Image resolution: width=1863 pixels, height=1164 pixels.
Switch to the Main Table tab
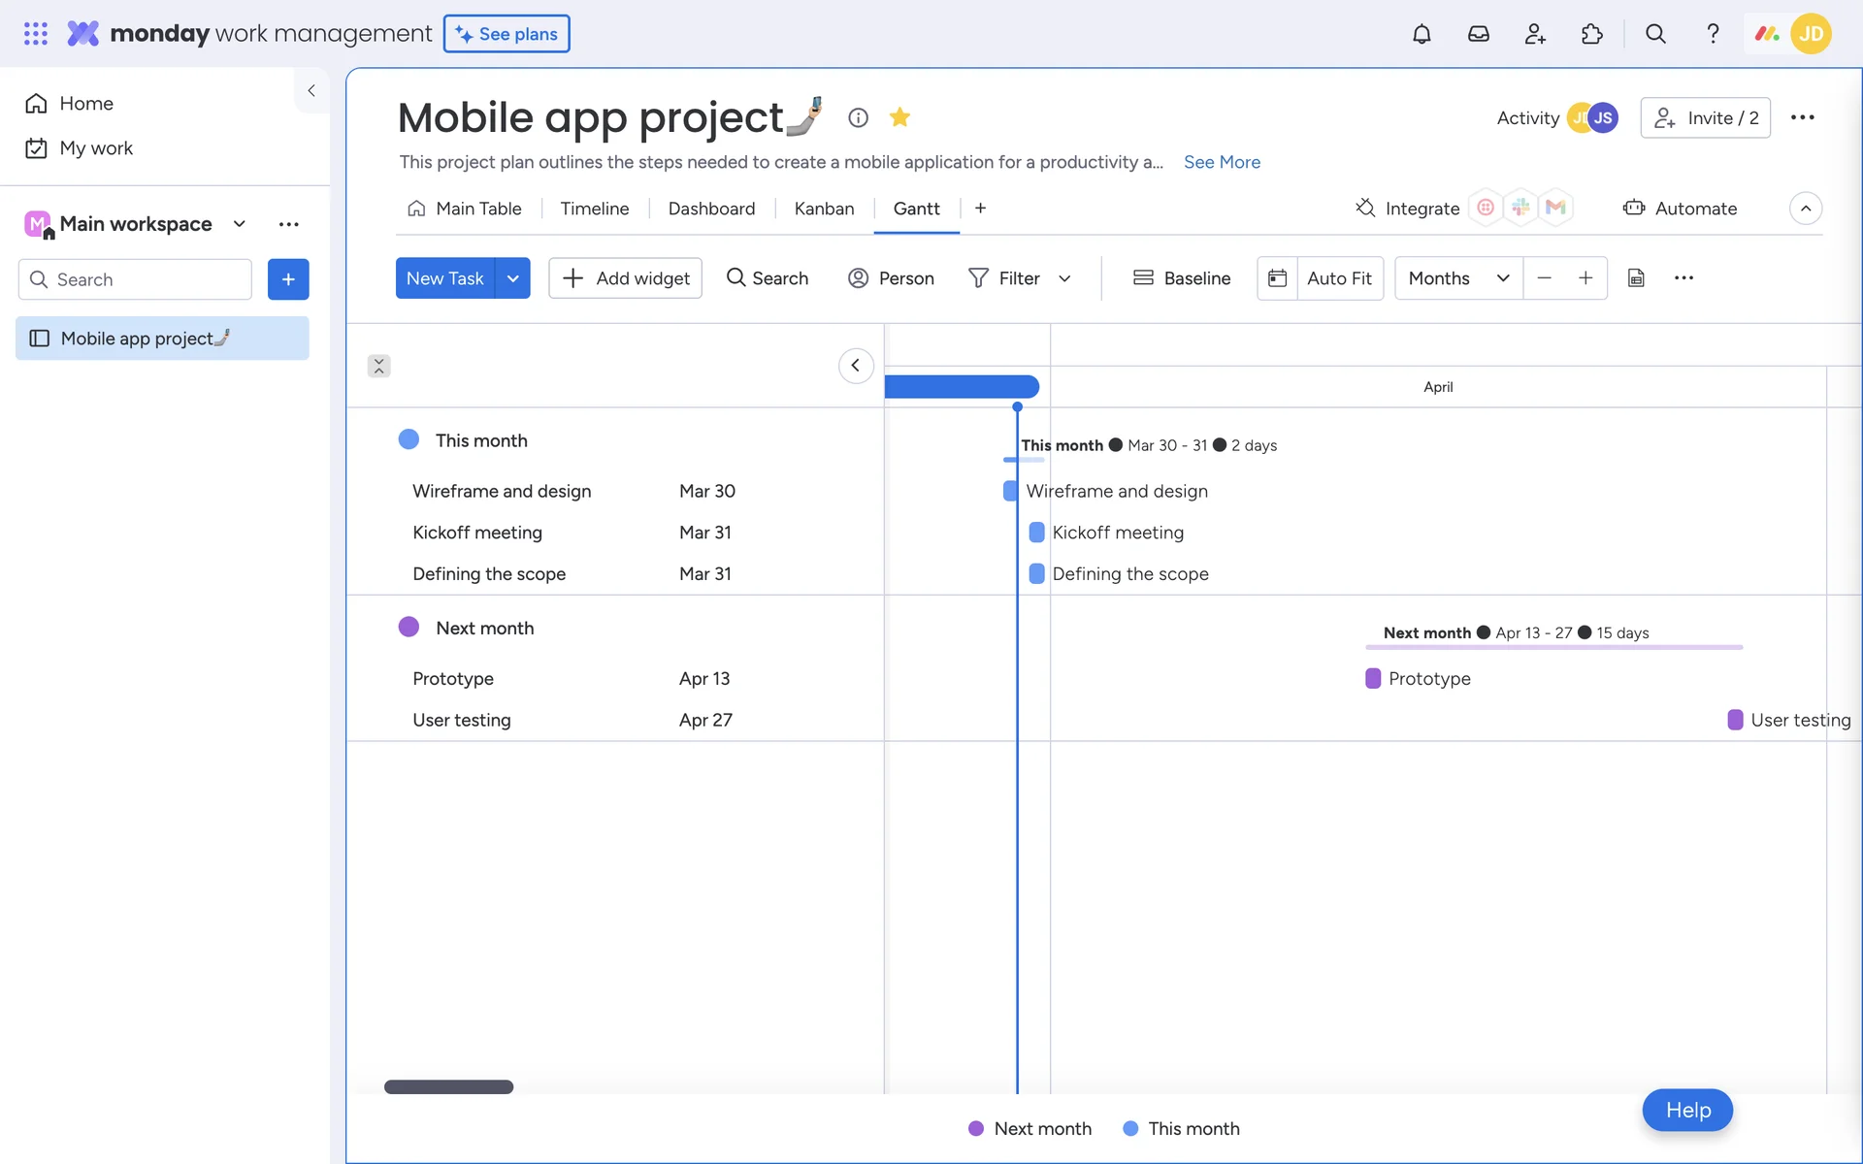coord(465,209)
